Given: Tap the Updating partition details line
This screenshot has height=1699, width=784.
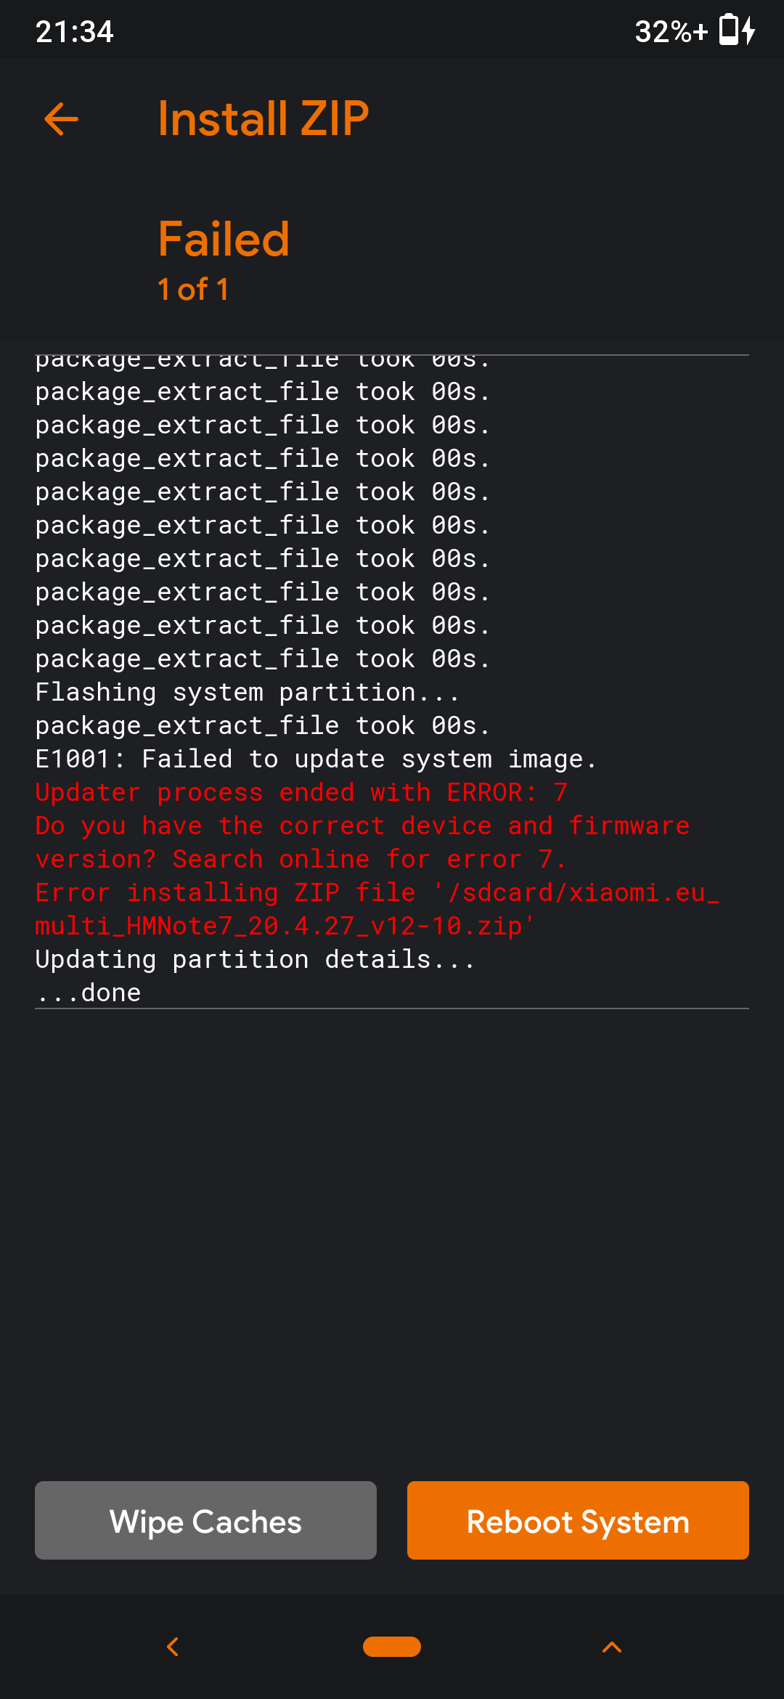Looking at the screenshot, I should click(254, 960).
